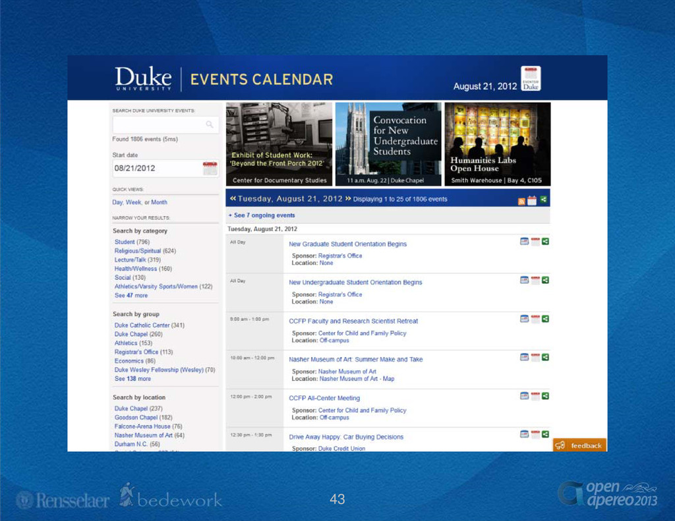675x521 pixels.
Task: Share the New Graduate Student Orientation event
Action: pos(545,241)
